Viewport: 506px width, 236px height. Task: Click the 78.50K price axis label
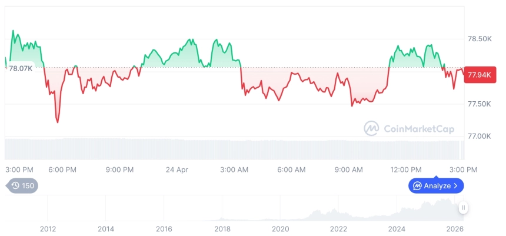tap(479, 39)
